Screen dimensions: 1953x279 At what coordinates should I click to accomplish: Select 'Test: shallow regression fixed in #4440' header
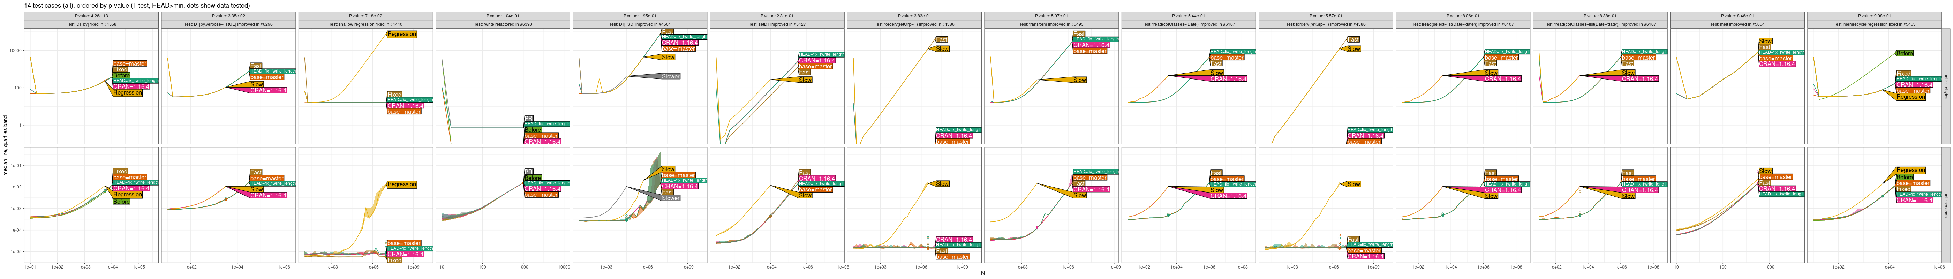[365, 24]
